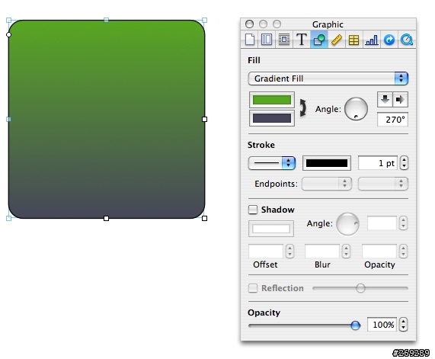Screen dimensions: 435x359
Task: Click the green gradient color well
Action: [x=272, y=100]
